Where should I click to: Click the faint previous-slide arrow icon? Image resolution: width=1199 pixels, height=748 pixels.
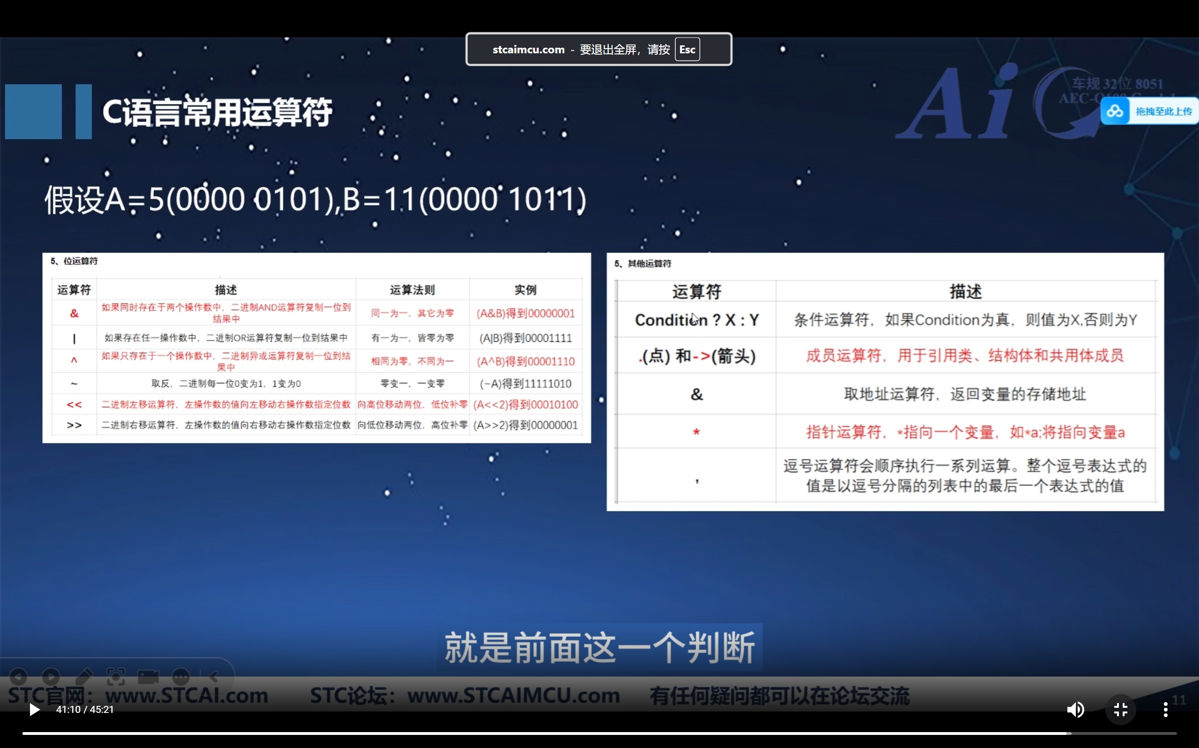pyautogui.click(x=19, y=676)
